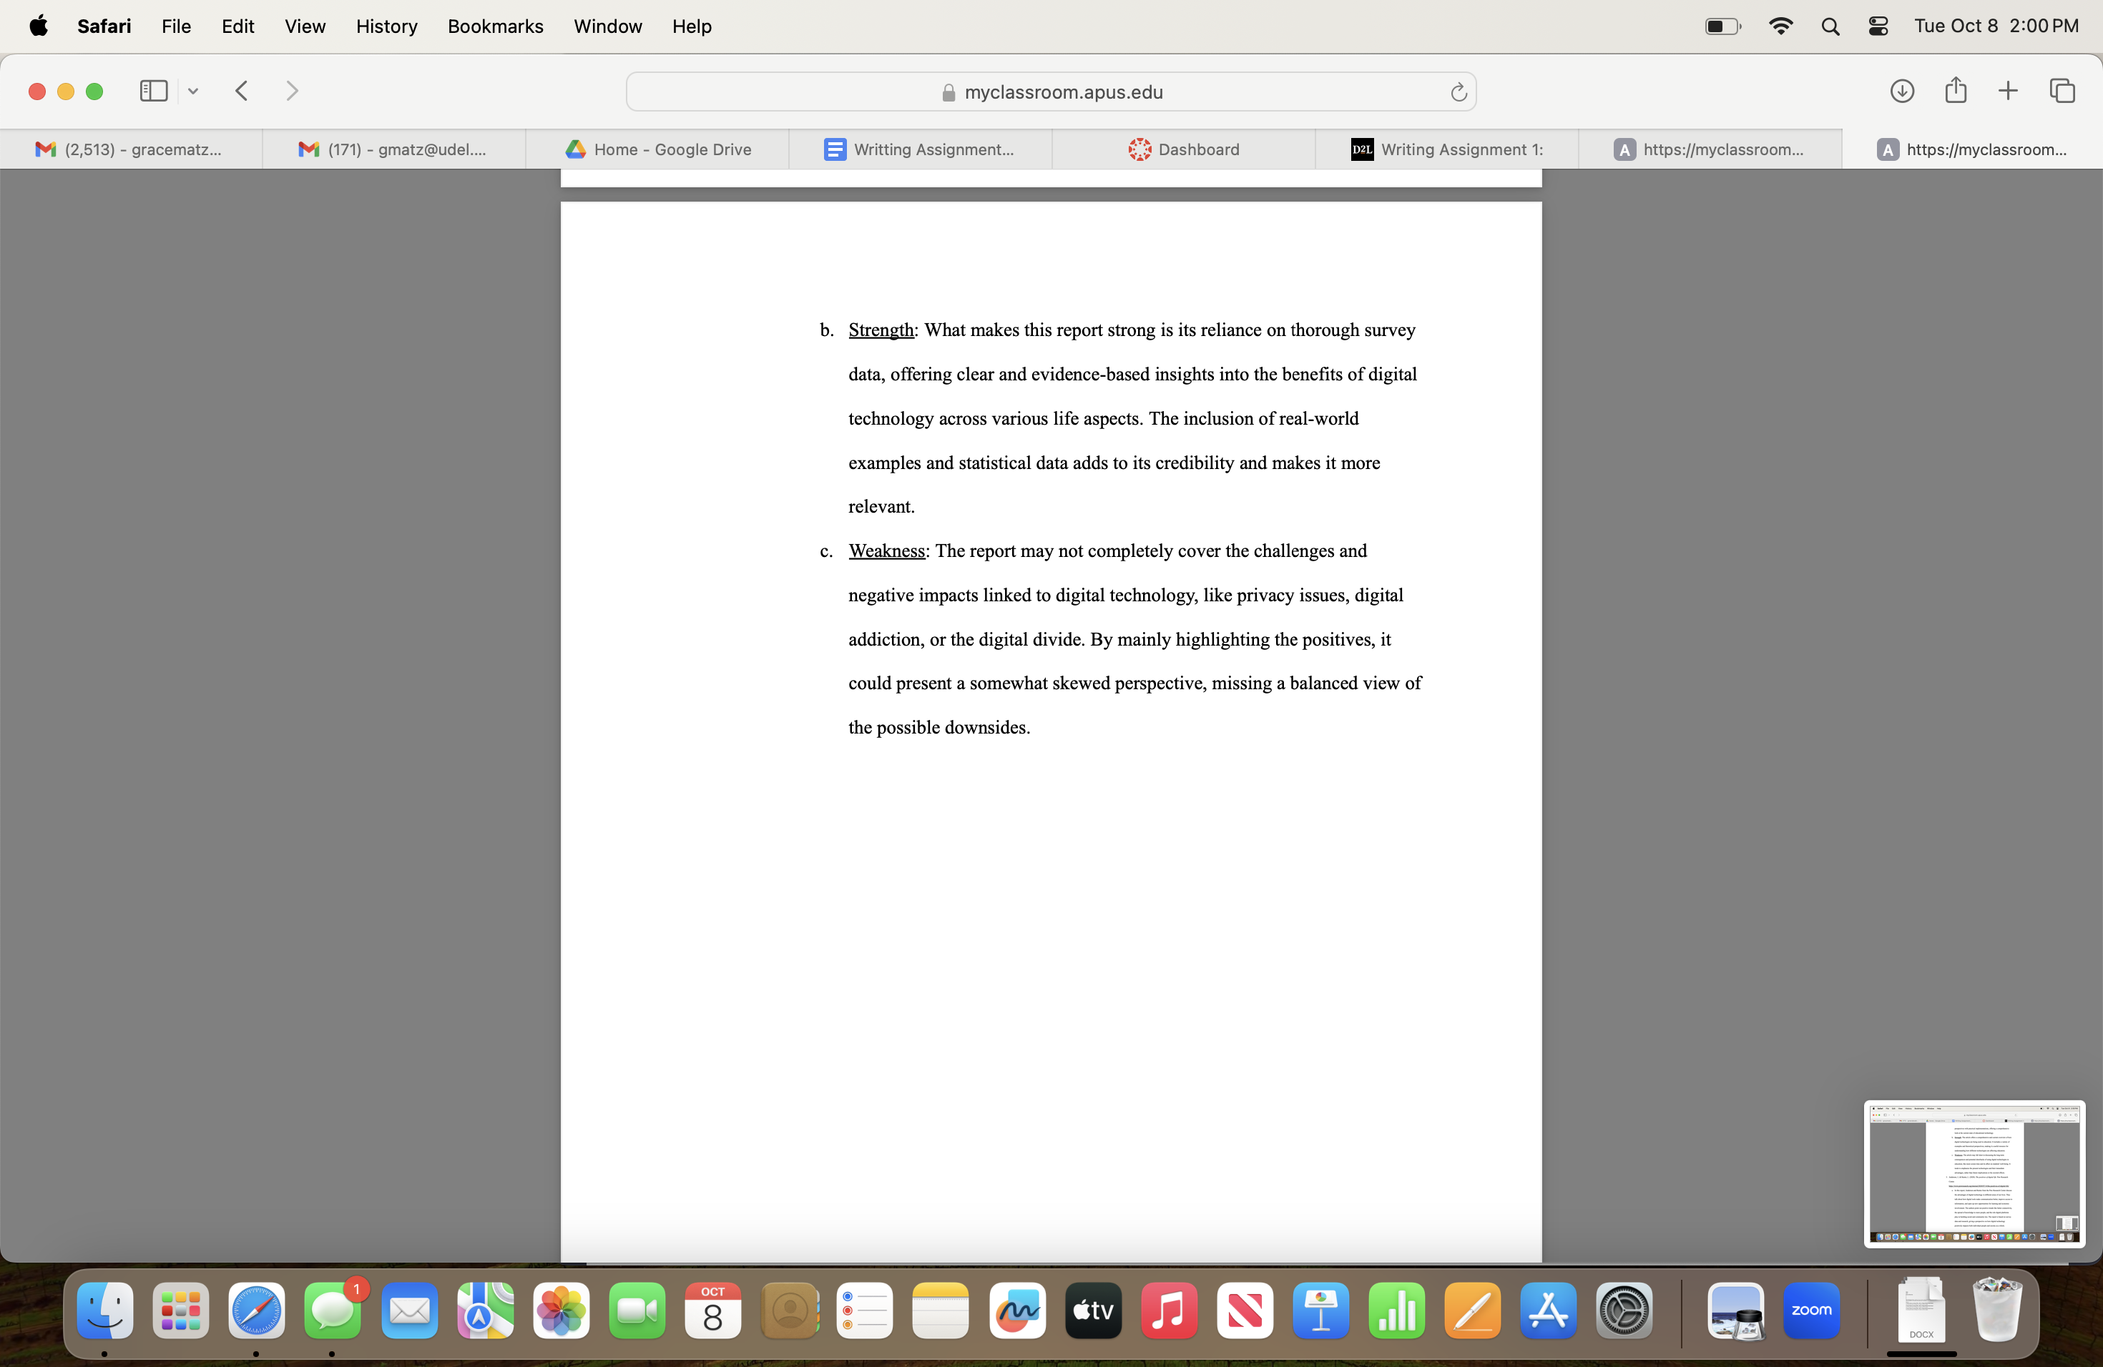This screenshot has height=1367, width=2103.
Task: Reload the current webpage
Action: [x=1458, y=91]
